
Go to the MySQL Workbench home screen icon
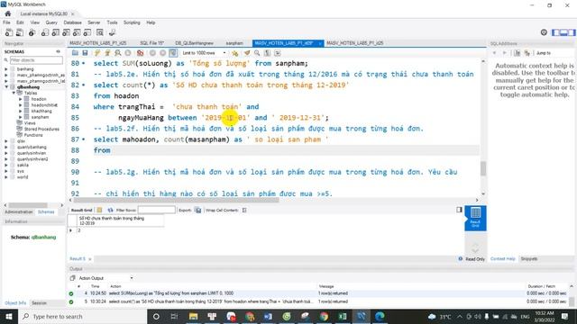8,13
